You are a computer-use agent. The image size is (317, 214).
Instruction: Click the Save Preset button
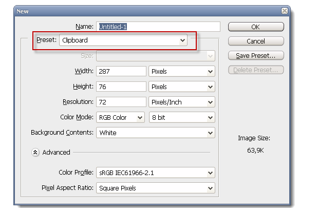[256, 55]
